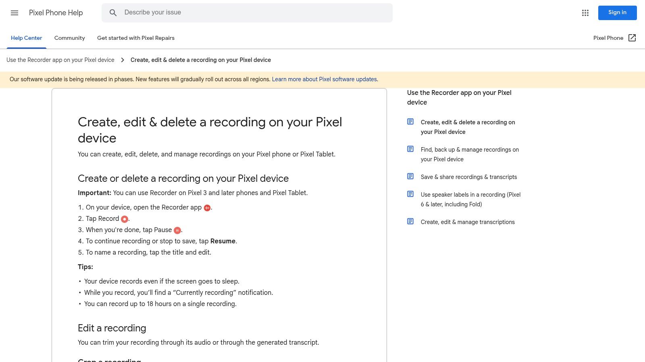
Task: Open the Google apps grid
Action: point(585,12)
